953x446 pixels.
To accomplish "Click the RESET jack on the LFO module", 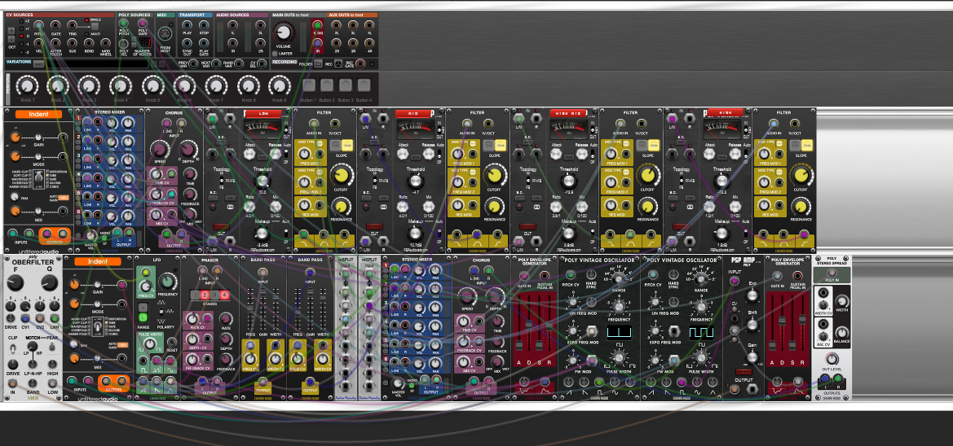I will (172, 343).
